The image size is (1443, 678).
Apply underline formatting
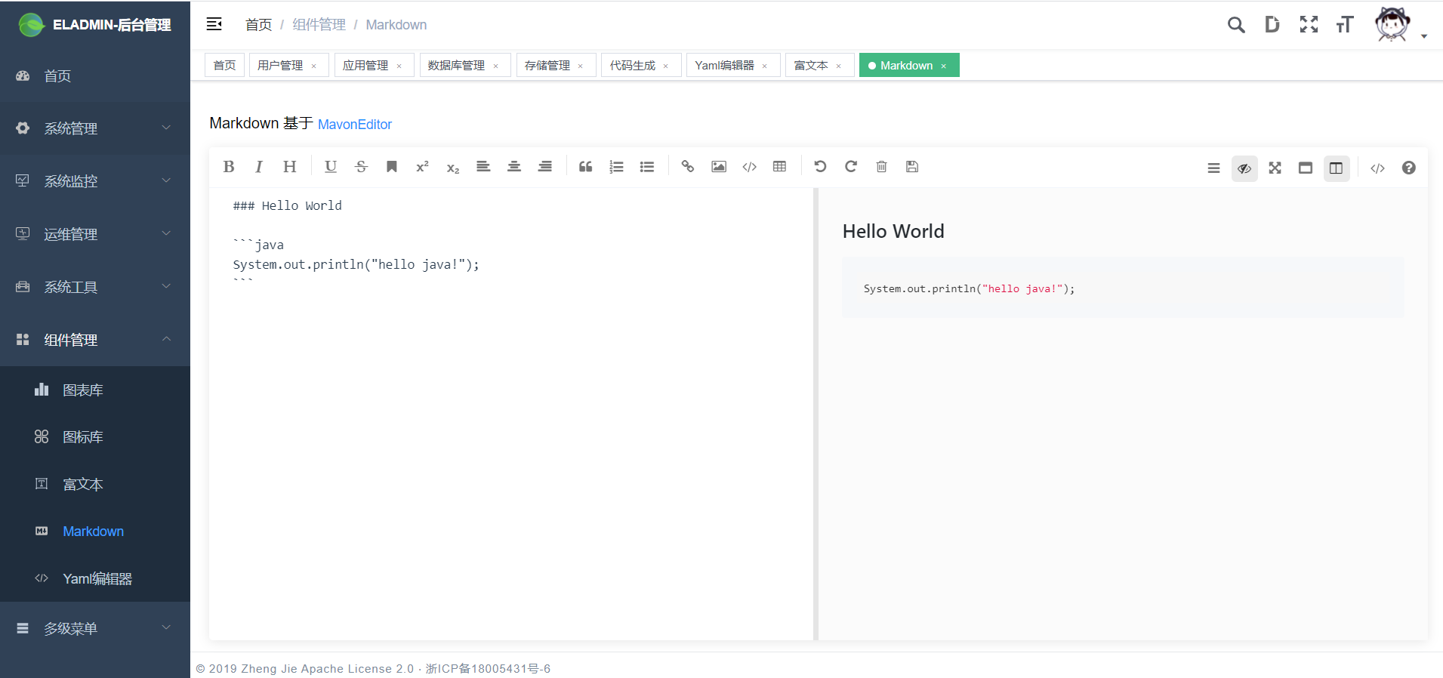[331, 167]
